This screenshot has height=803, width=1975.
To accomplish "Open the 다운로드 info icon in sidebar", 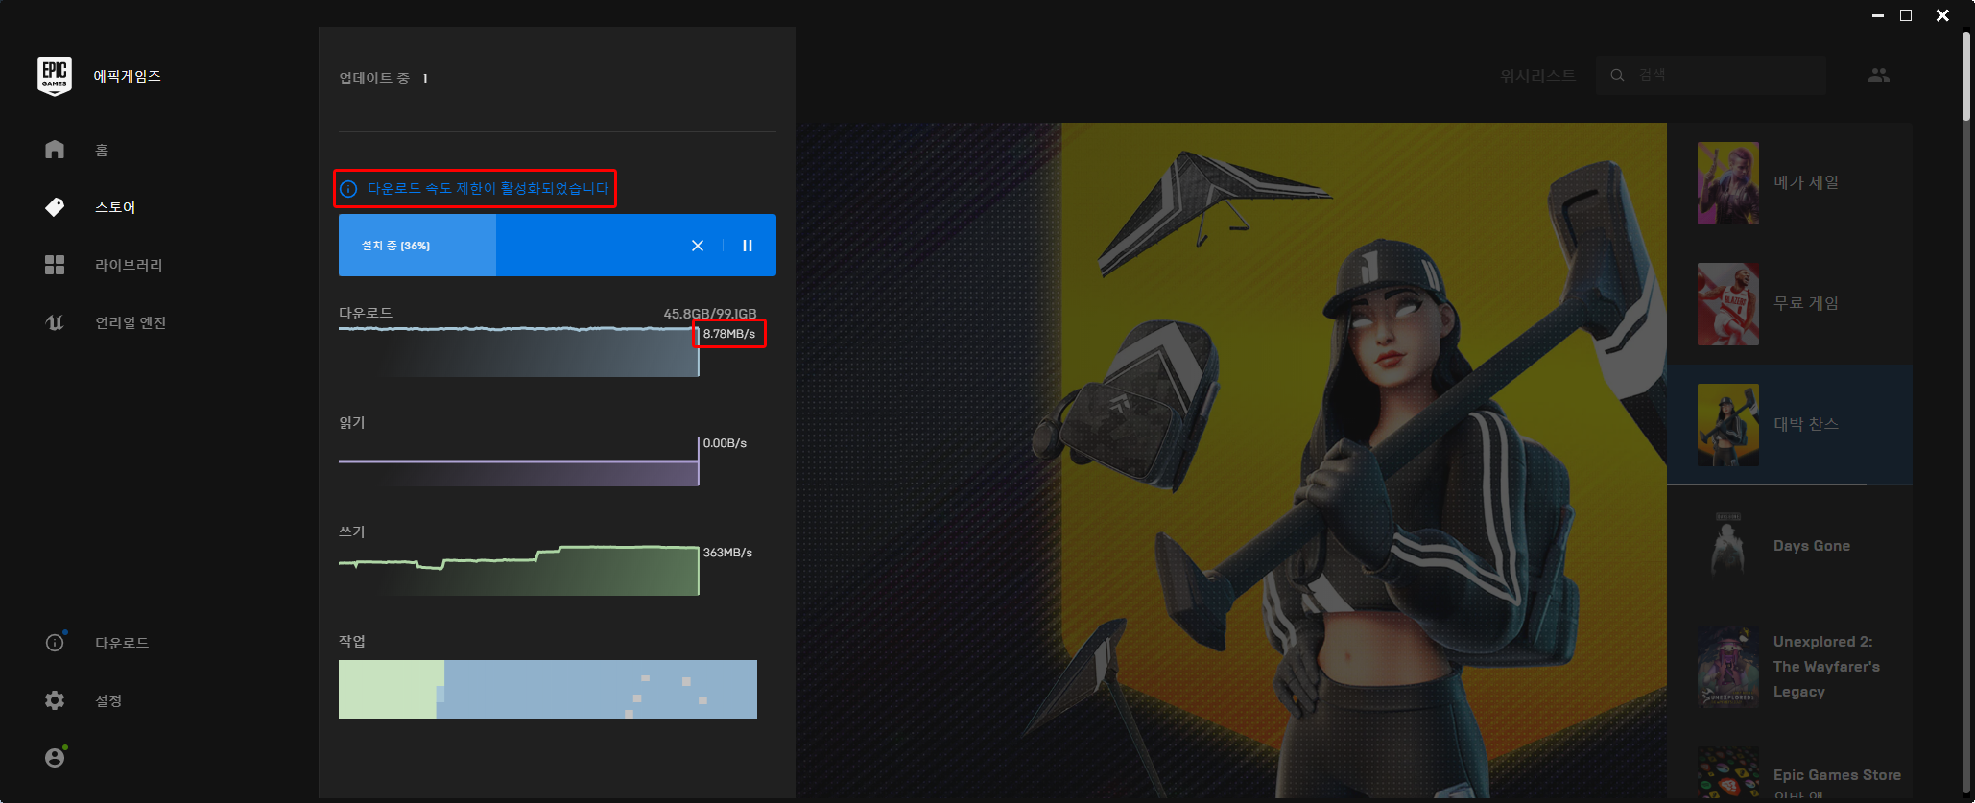I will pyautogui.click(x=55, y=643).
